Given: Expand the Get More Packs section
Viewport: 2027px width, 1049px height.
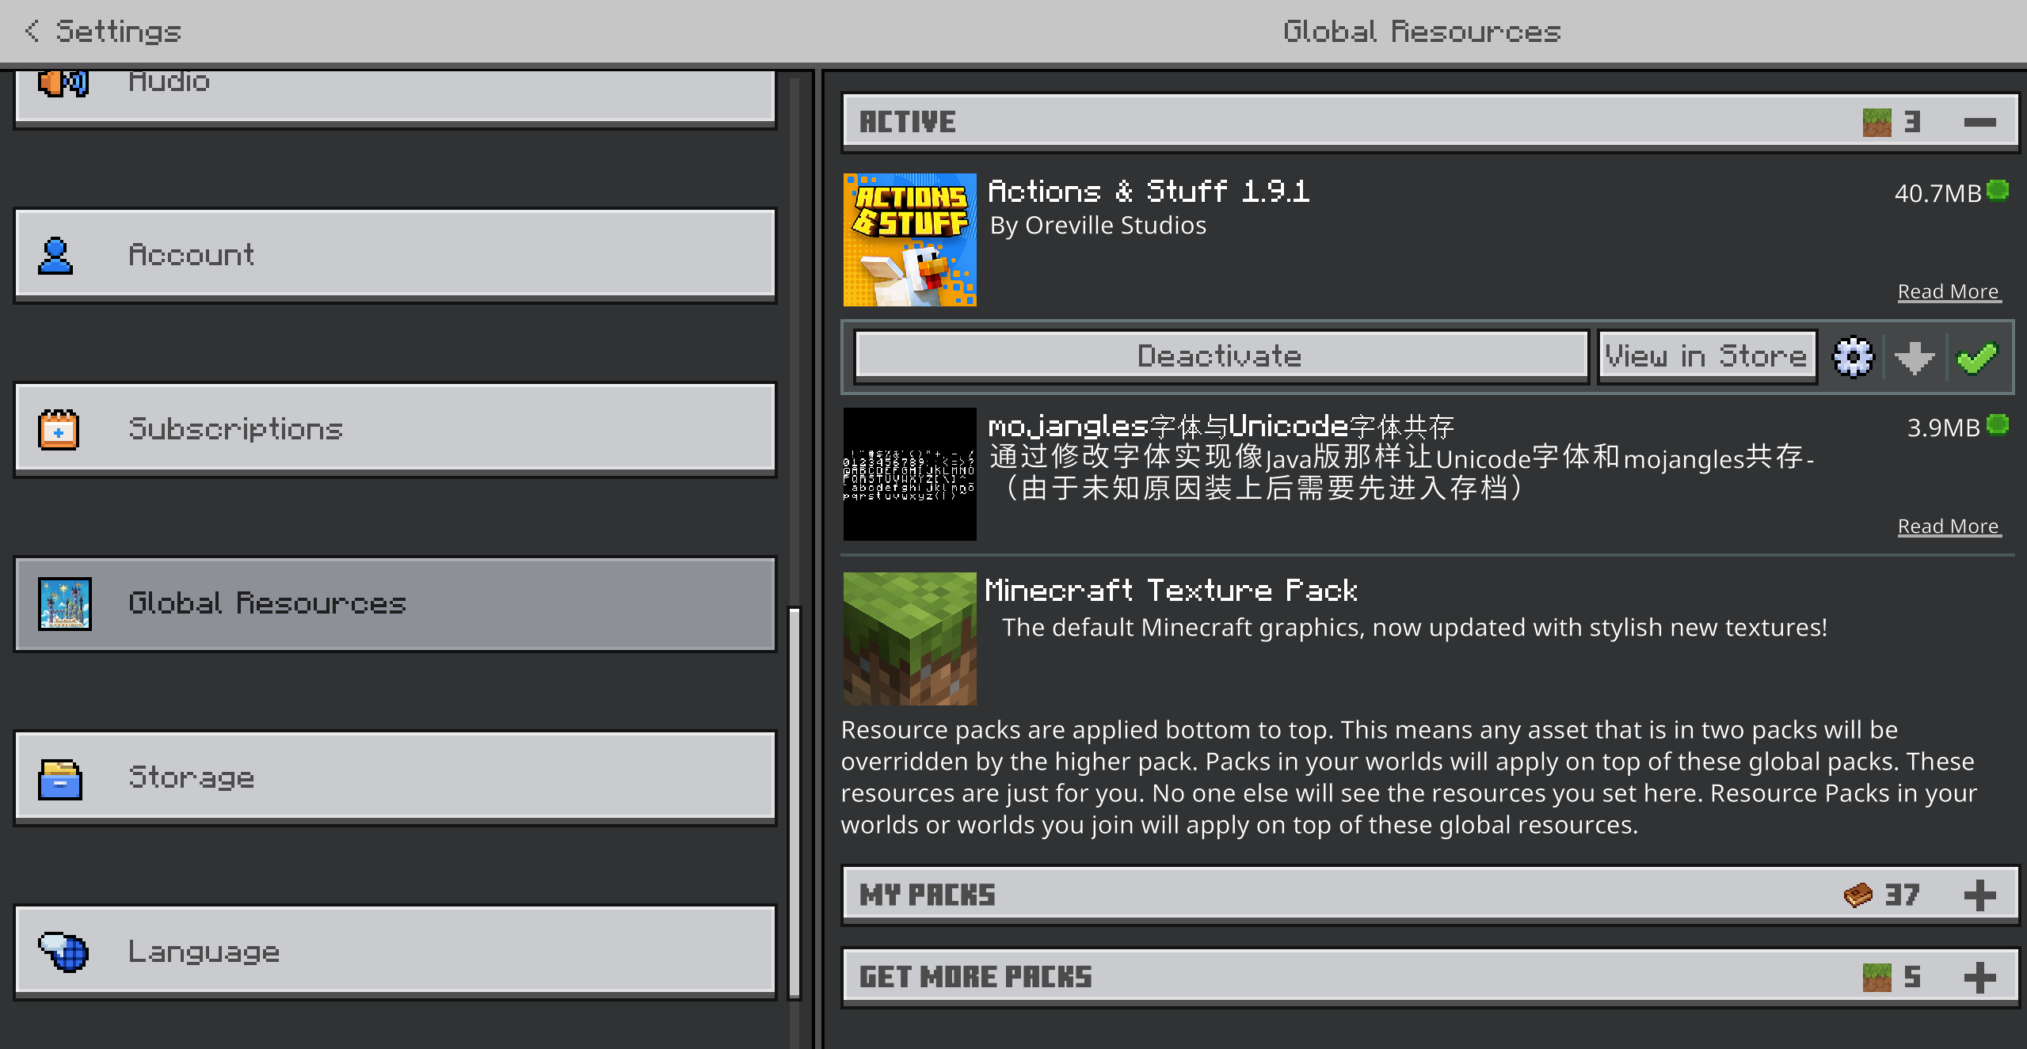Looking at the screenshot, I should click(1979, 978).
